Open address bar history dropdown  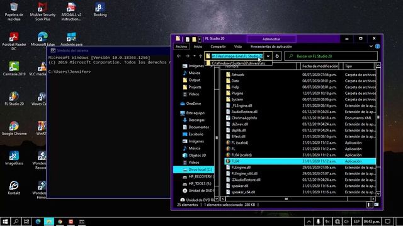pos(268,56)
